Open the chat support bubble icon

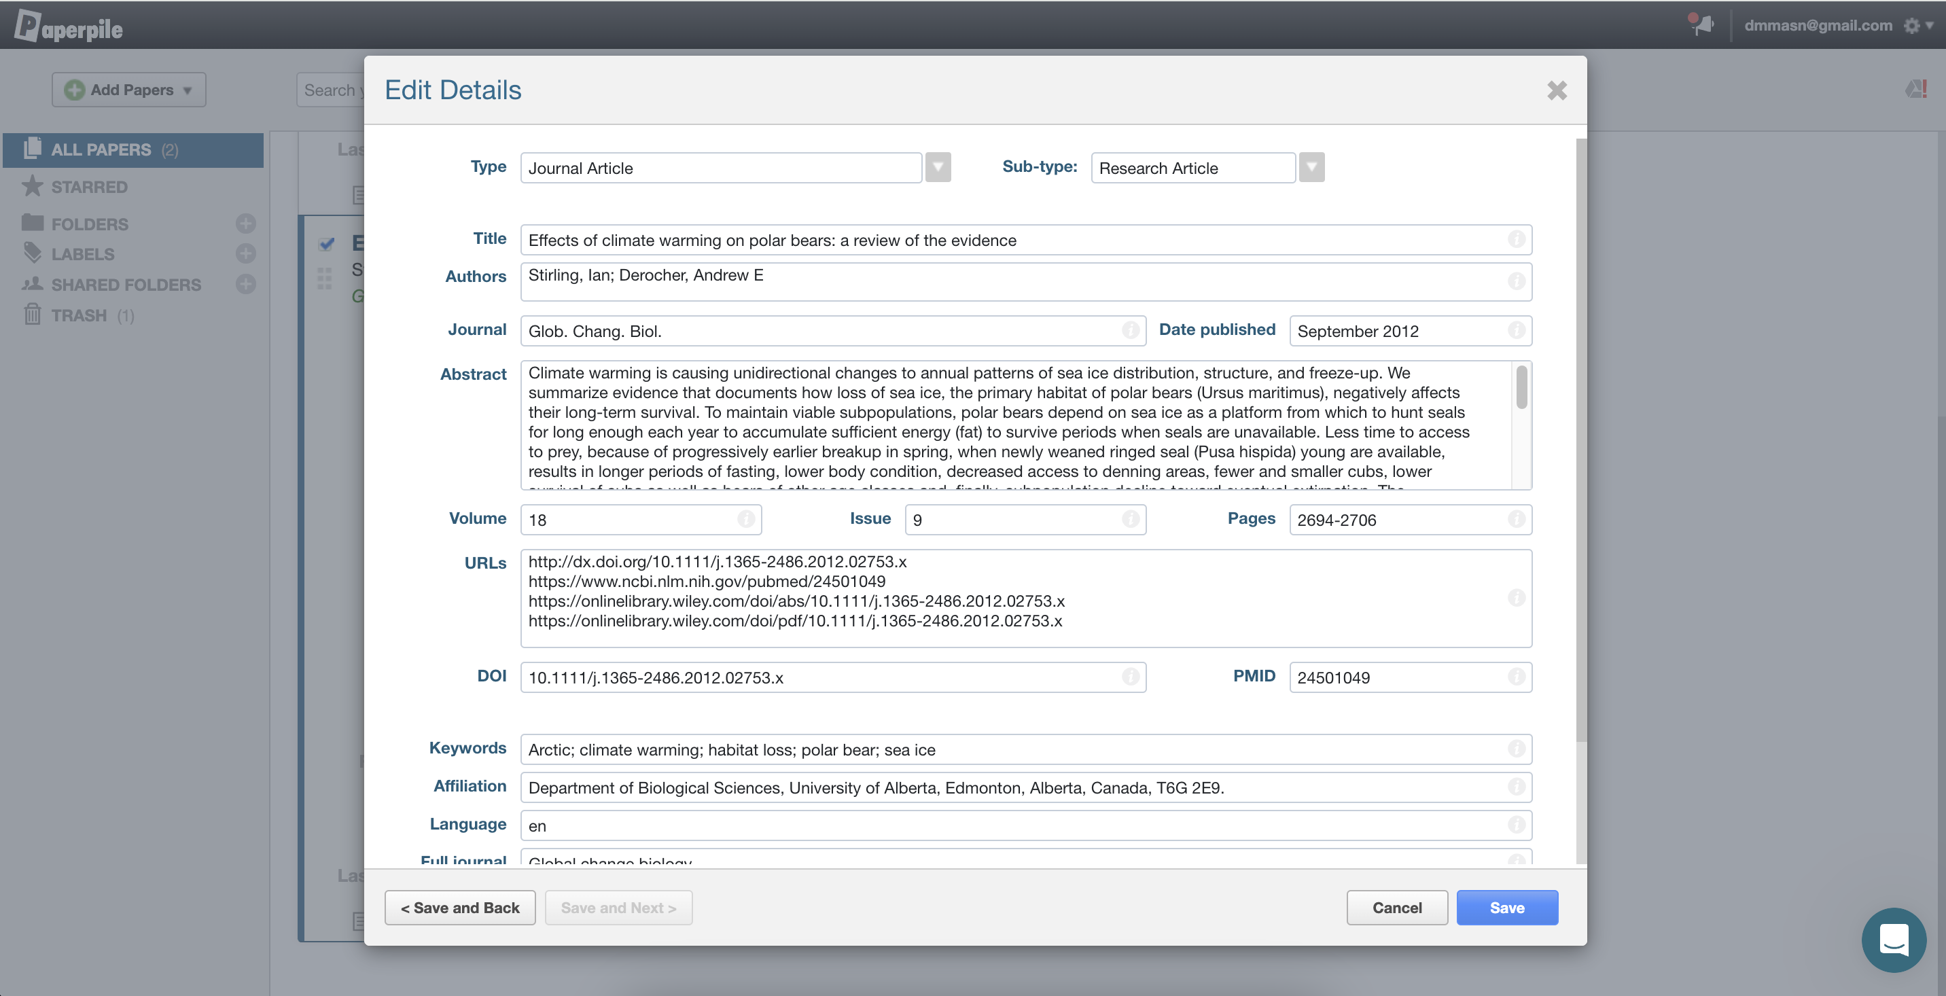click(x=1893, y=940)
